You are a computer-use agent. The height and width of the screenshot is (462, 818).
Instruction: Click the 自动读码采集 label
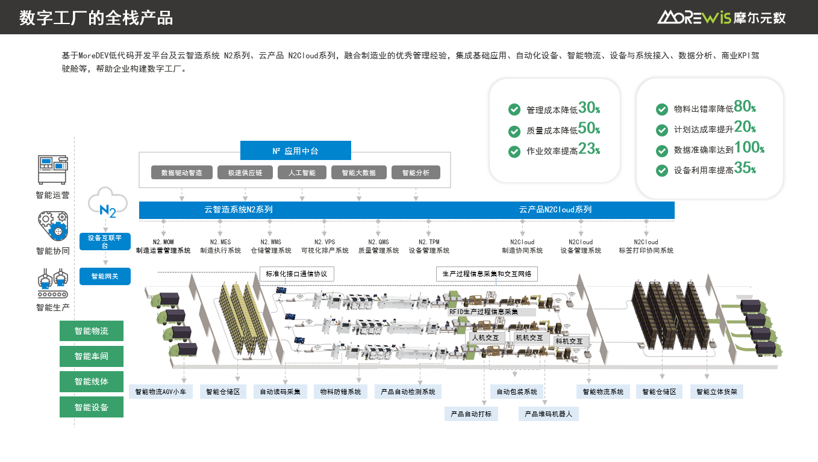[x=281, y=392]
